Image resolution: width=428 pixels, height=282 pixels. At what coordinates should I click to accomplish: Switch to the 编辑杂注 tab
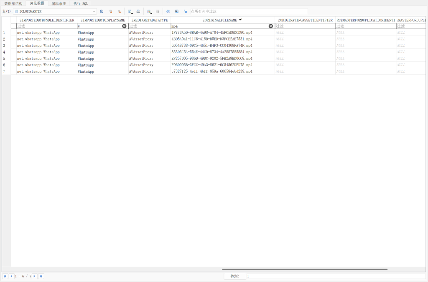pos(59,3)
